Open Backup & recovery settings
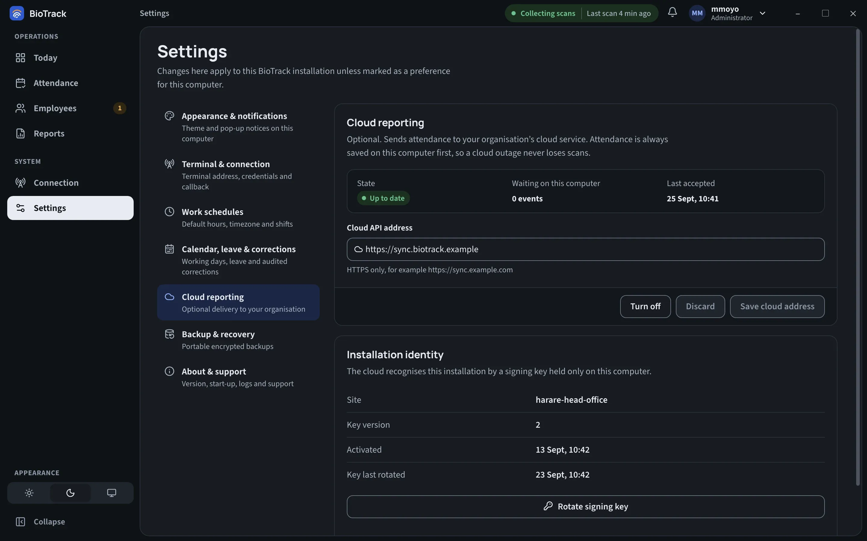This screenshot has height=541, width=867. 238,340
